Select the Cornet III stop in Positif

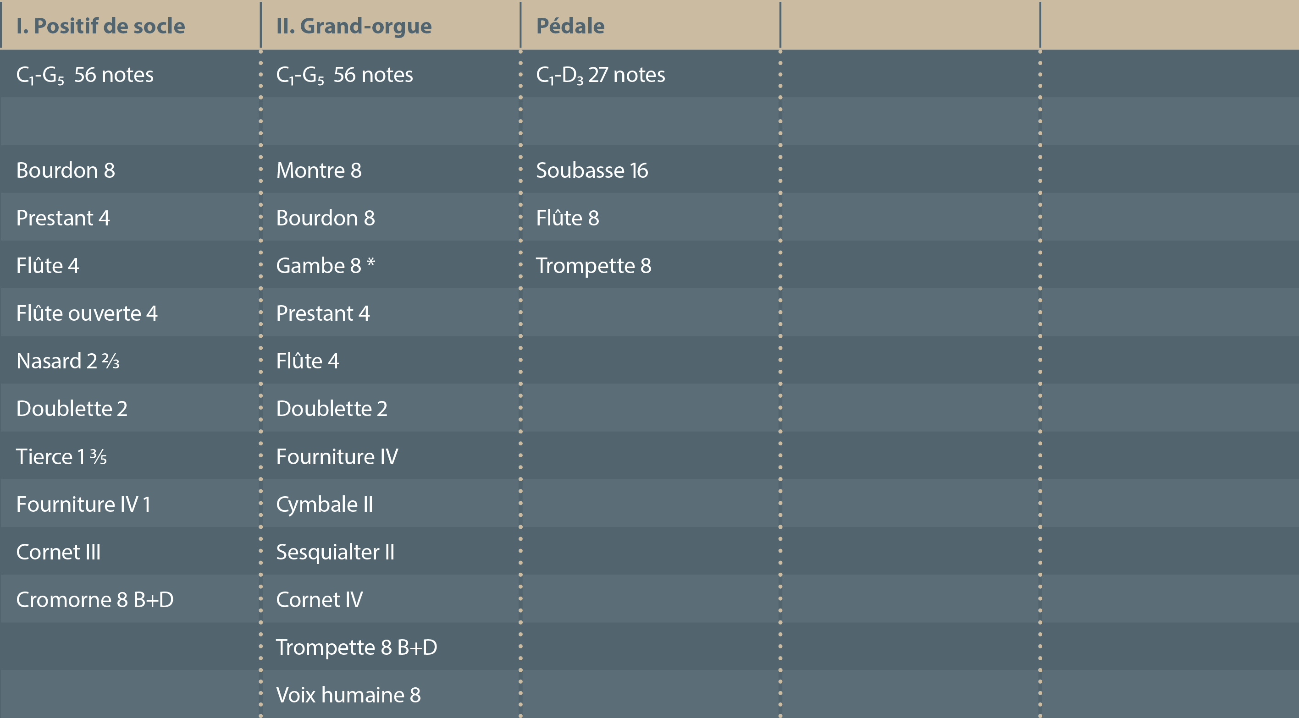tap(59, 552)
